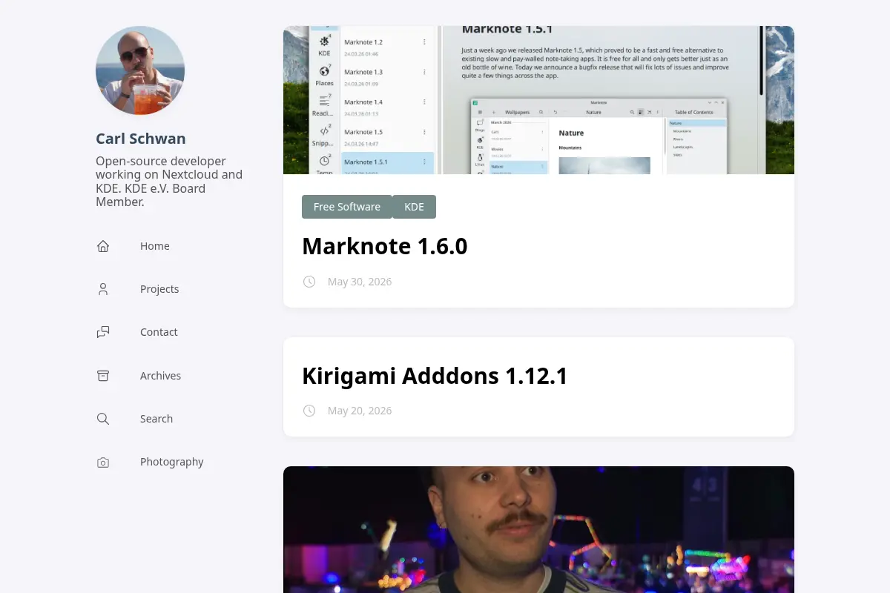The height and width of the screenshot is (593, 890).
Task: Click the Contact chat bubbles icon
Action: [103, 332]
